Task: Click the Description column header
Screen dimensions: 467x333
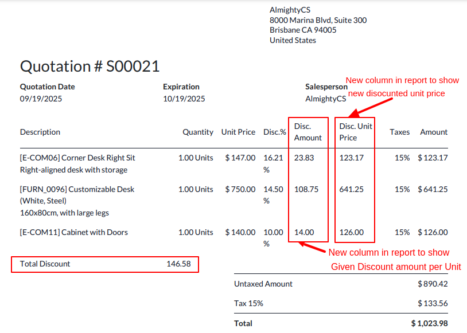Action: click(x=40, y=132)
